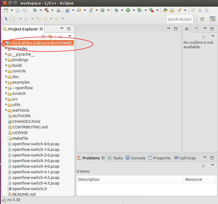The image size is (218, 204).
Task: Toggle the Block Selection mode icon
Action: pos(200,10)
